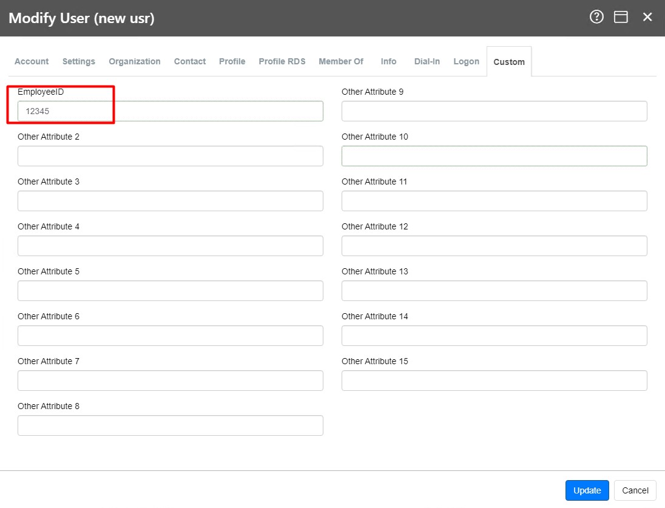665x508 pixels.
Task: Click into Other Attribute 15 field
Action: coord(494,381)
